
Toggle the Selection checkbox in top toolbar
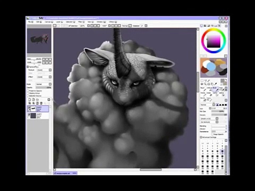click(x=70, y=26)
